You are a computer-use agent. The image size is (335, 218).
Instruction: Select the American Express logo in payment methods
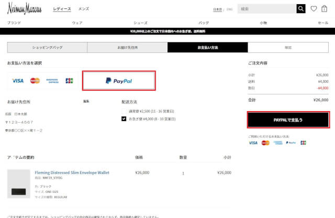click(52, 81)
